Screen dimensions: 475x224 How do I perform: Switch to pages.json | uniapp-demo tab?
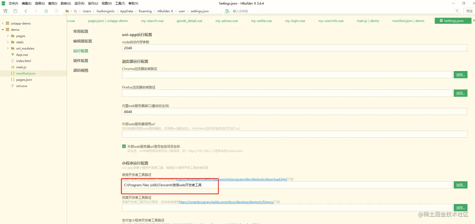[x=108, y=21]
